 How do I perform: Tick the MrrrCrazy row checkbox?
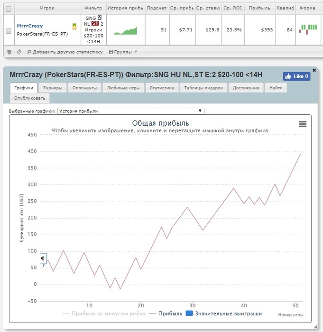[9, 31]
